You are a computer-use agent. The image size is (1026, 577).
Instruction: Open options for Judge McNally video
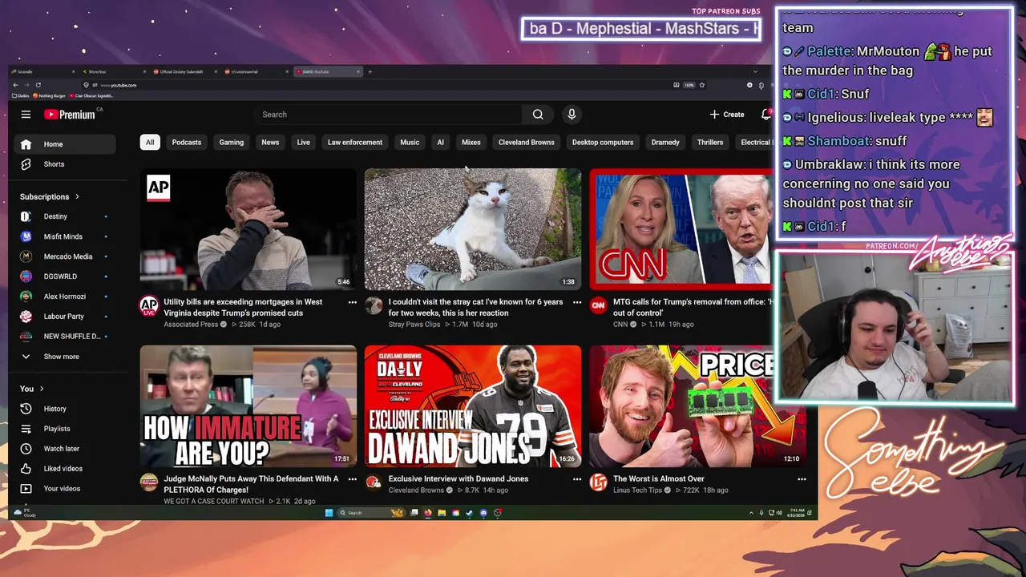point(352,479)
